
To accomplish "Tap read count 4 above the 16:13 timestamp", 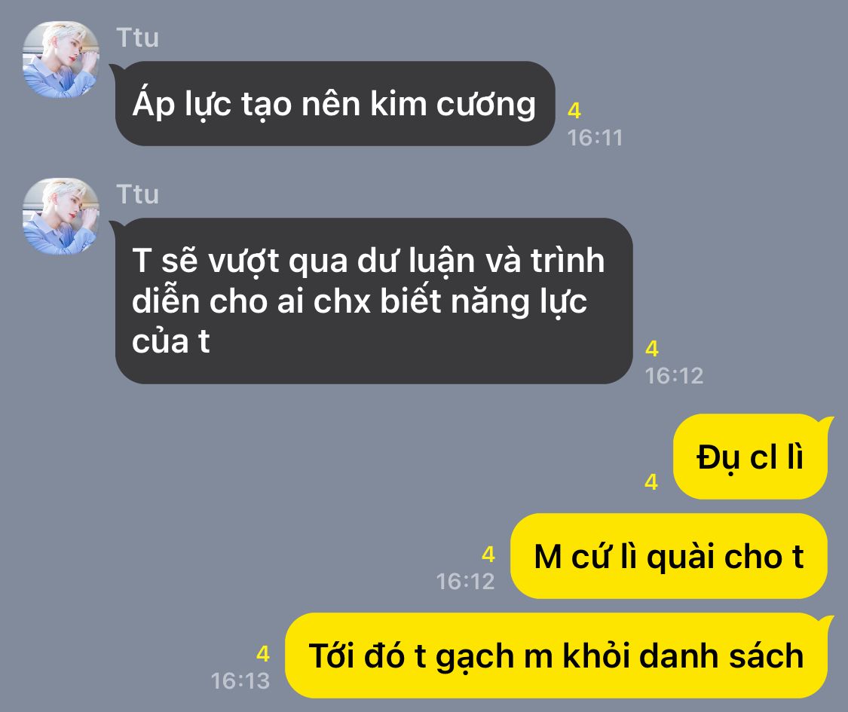I will tap(263, 654).
